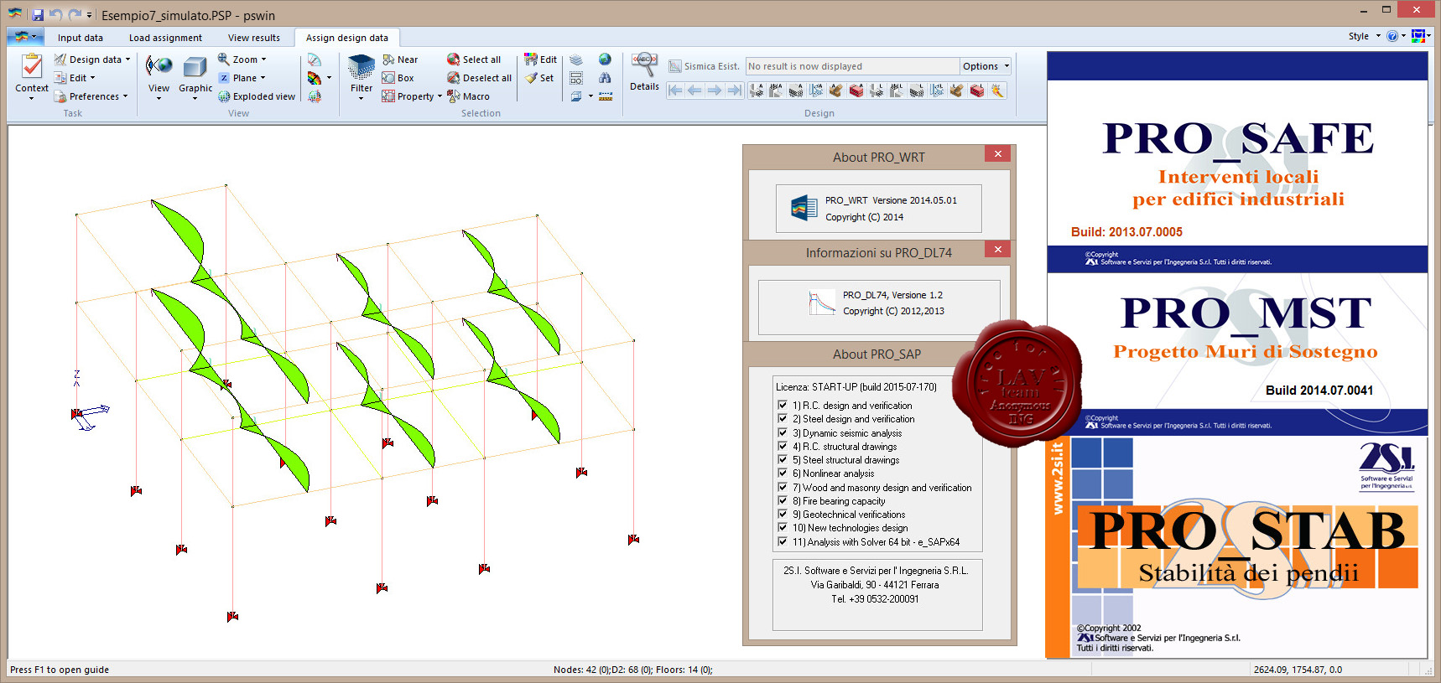Close the Informazioni su PRO_DL74 dialog
Screen dimensions: 1441x683
997,249
